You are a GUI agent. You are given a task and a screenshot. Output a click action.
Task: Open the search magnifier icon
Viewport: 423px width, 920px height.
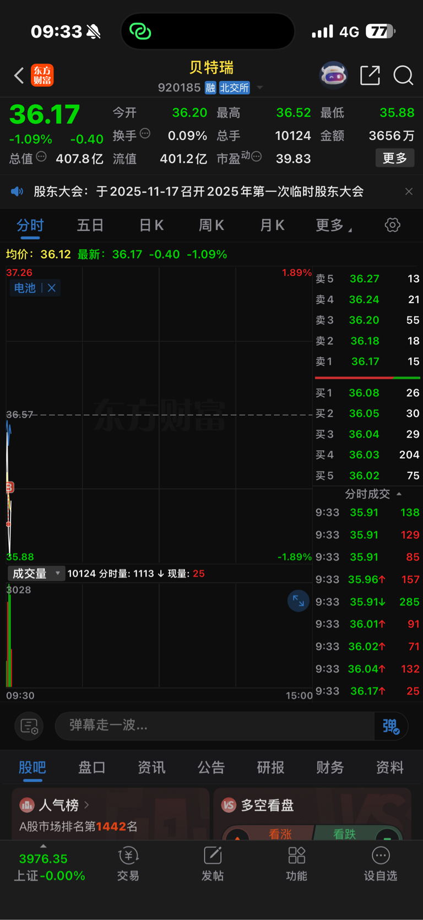[403, 76]
